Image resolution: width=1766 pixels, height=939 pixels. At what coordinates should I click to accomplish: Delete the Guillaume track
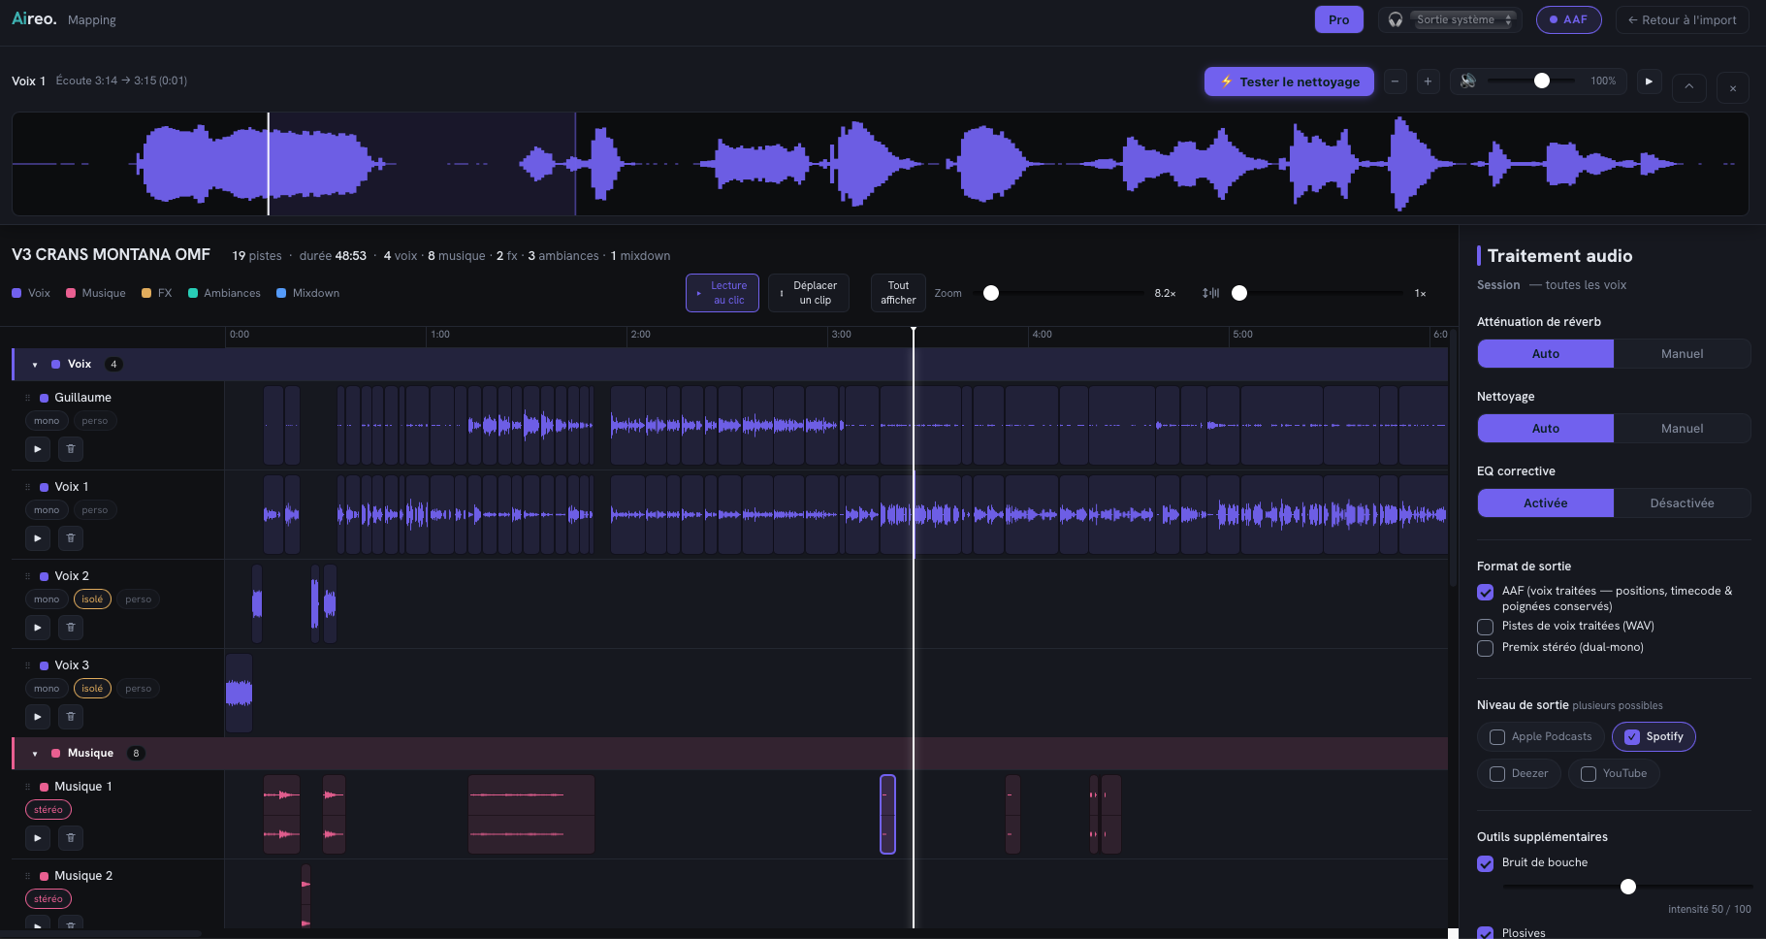(x=71, y=449)
